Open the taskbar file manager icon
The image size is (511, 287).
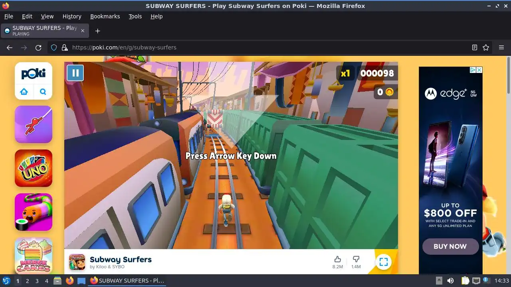(57, 281)
